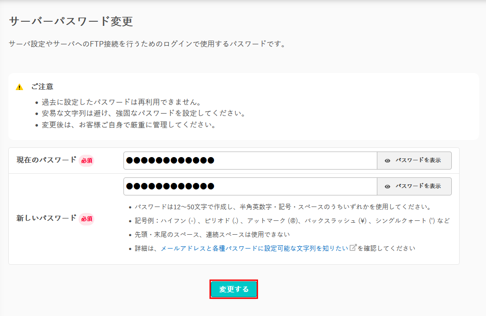486x316 pixels.
Task: Click the 記号例 symbol examples line
Action: 292,221
